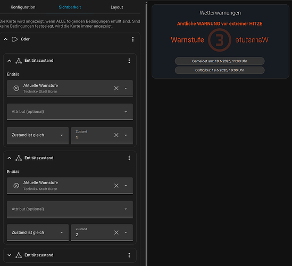The height and width of the screenshot is (266, 292).
Task: Open the Zustand 1 value dropdown arrow
Action: (126, 135)
